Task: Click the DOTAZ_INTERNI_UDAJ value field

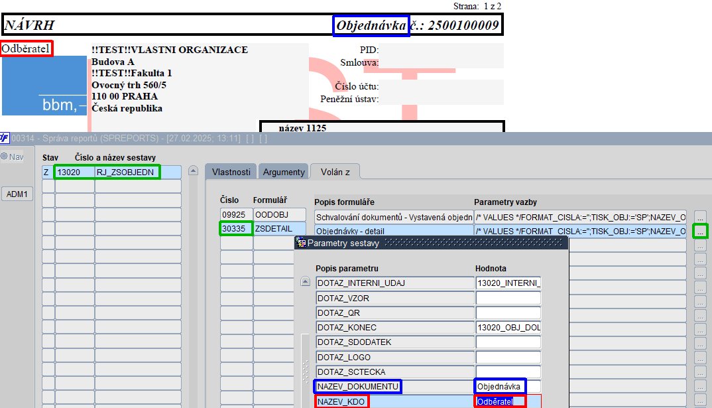Action: pyautogui.click(x=508, y=283)
